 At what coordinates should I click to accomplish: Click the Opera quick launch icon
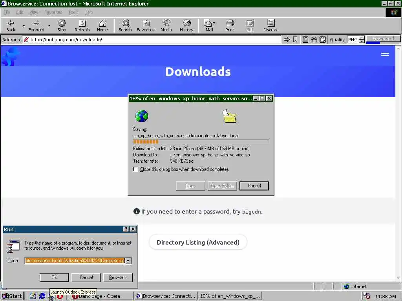60,297
